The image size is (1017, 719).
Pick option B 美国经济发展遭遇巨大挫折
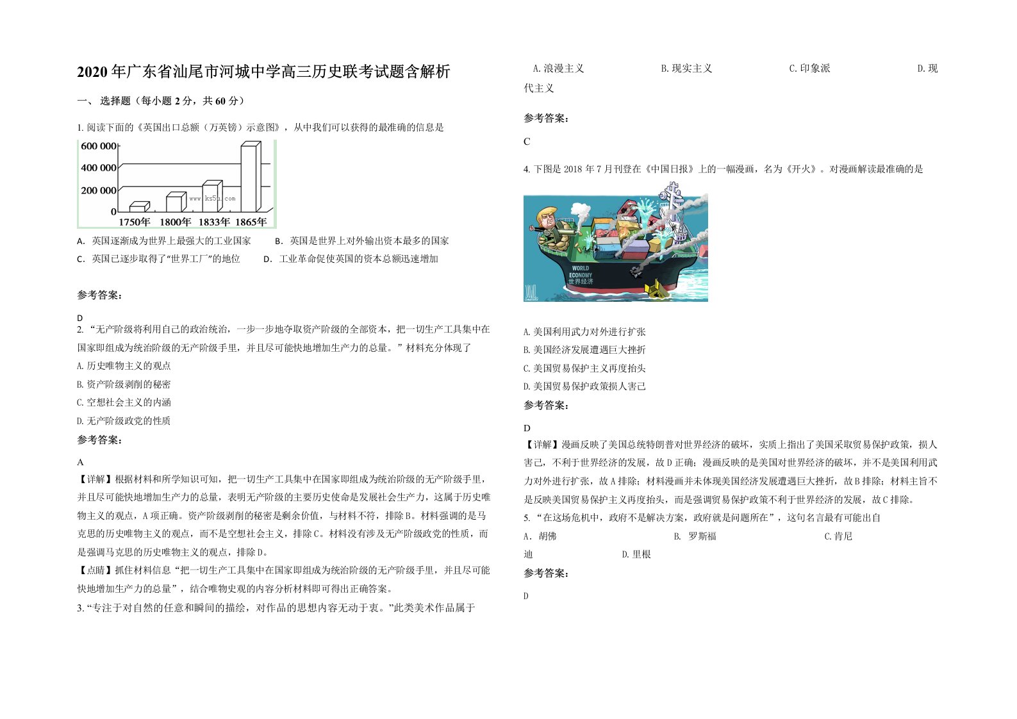click(584, 350)
